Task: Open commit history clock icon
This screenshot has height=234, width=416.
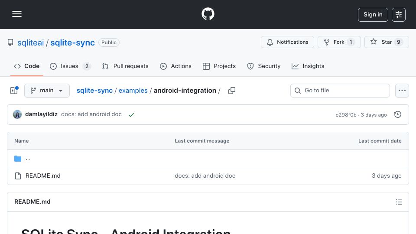Action: tap(398, 114)
